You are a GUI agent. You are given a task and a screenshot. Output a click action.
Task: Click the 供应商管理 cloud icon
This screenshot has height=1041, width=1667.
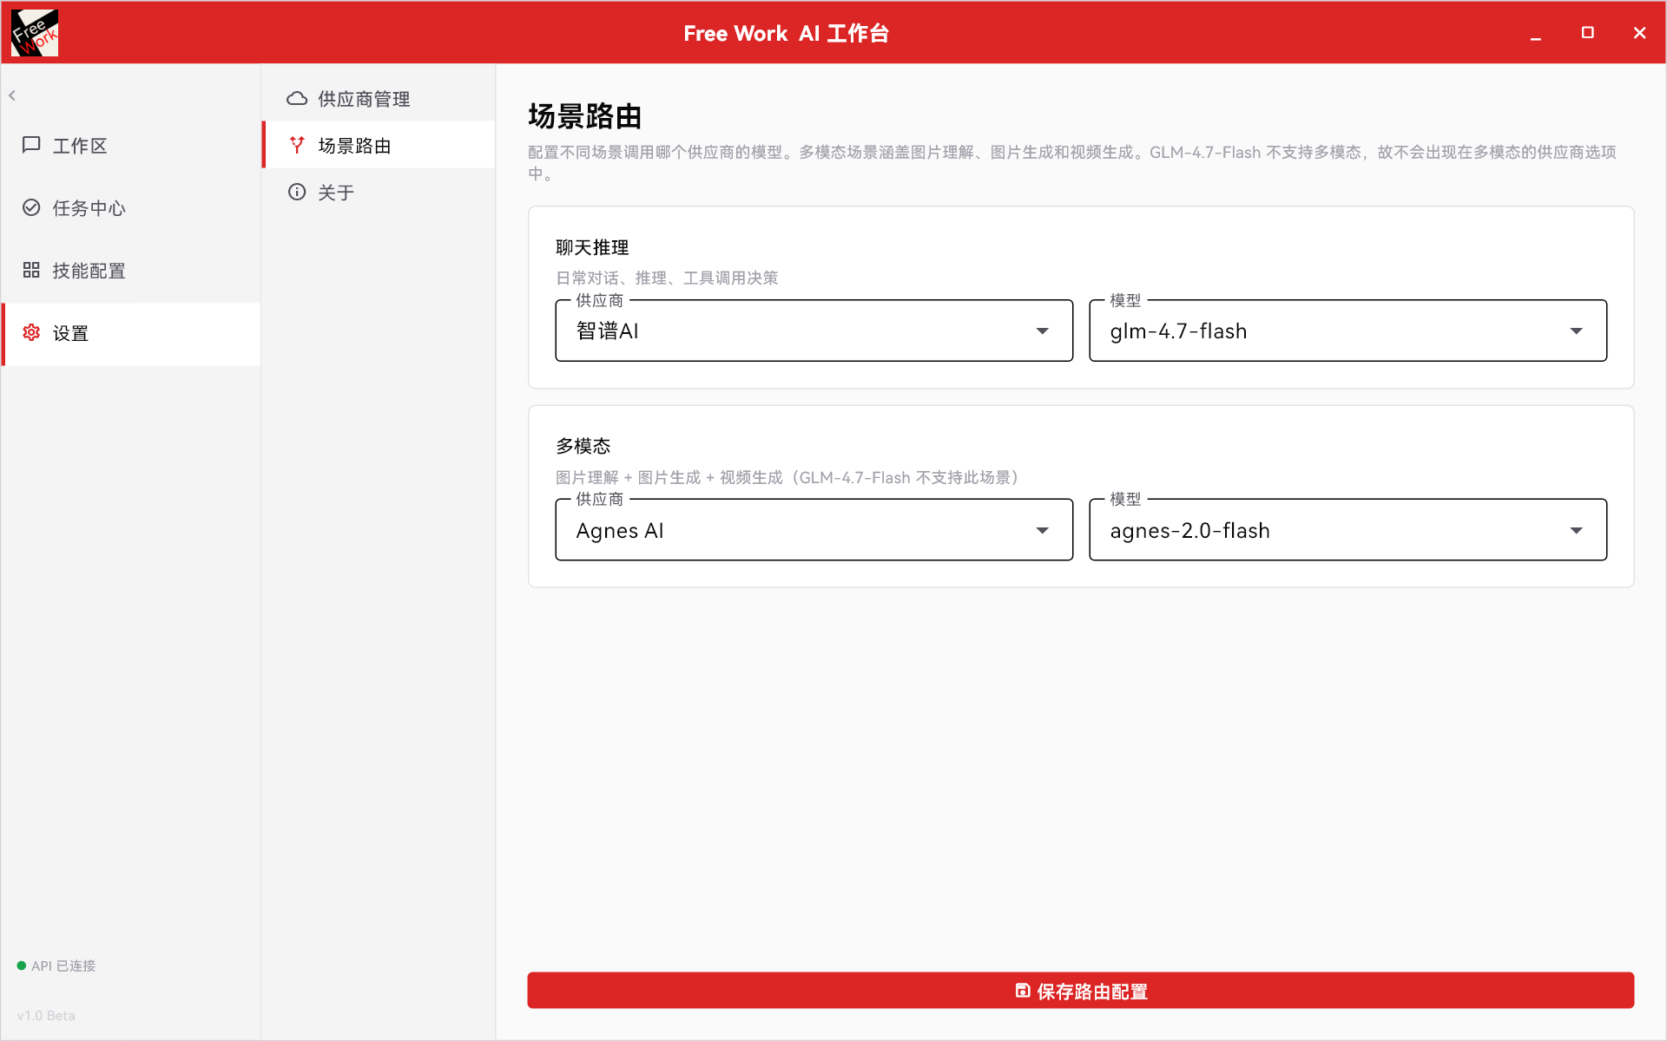[x=297, y=98]
